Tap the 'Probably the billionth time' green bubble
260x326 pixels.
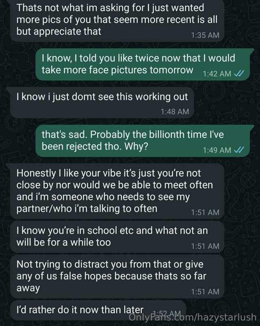[143, 141]
